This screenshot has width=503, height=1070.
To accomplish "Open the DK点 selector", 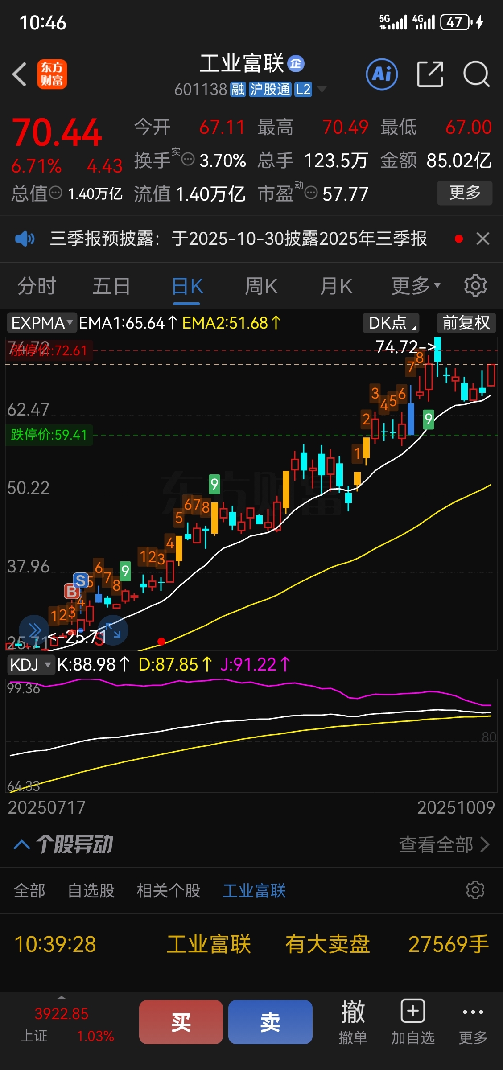I will 391,323.
